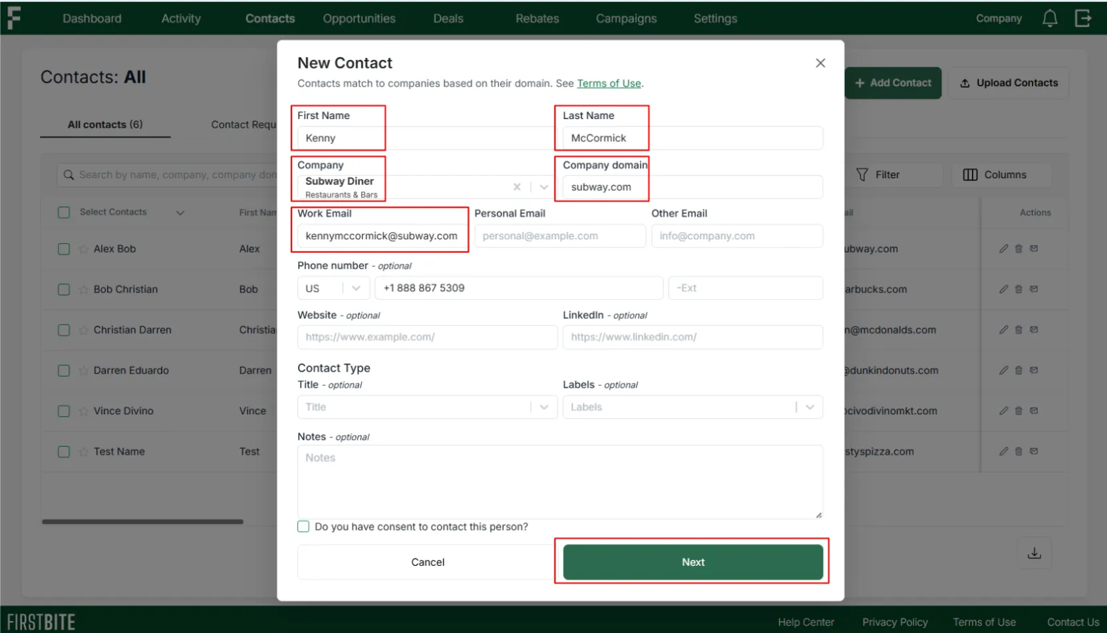Open the Title dropdown

tap(427, 407)
